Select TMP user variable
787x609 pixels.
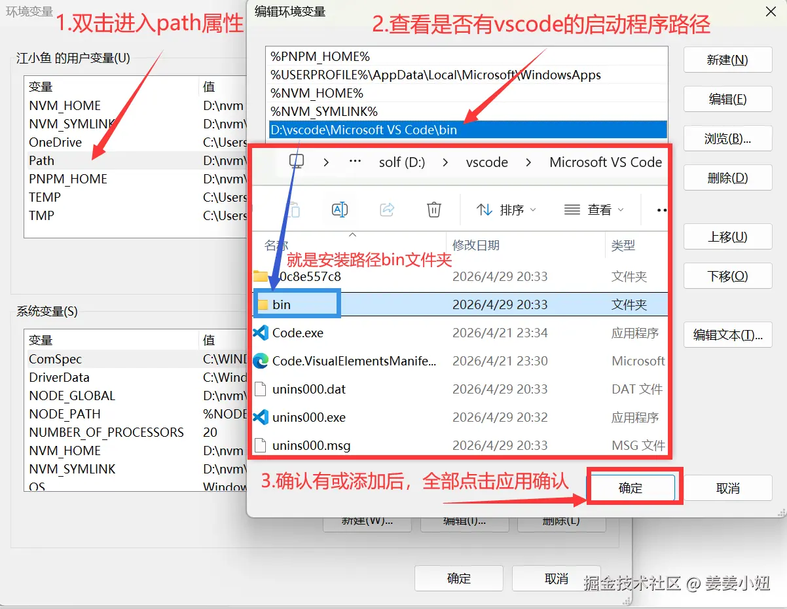pyautogui.click(x=136, y=215)
